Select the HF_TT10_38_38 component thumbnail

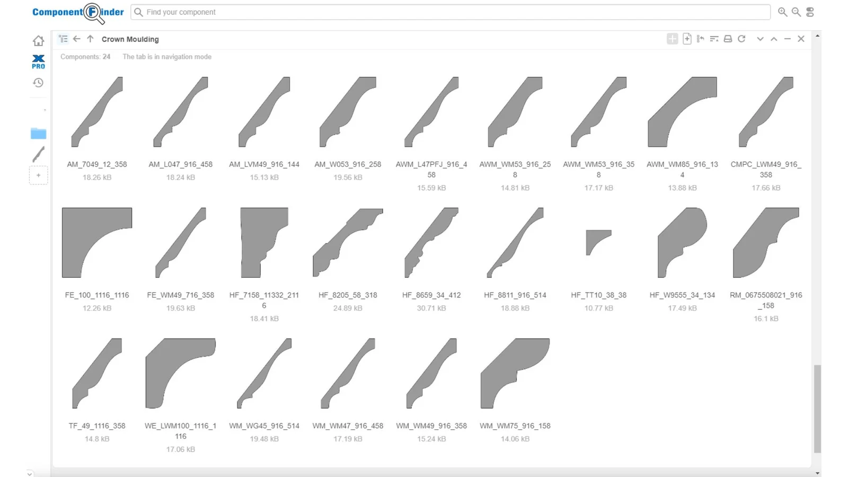point(598,243)
